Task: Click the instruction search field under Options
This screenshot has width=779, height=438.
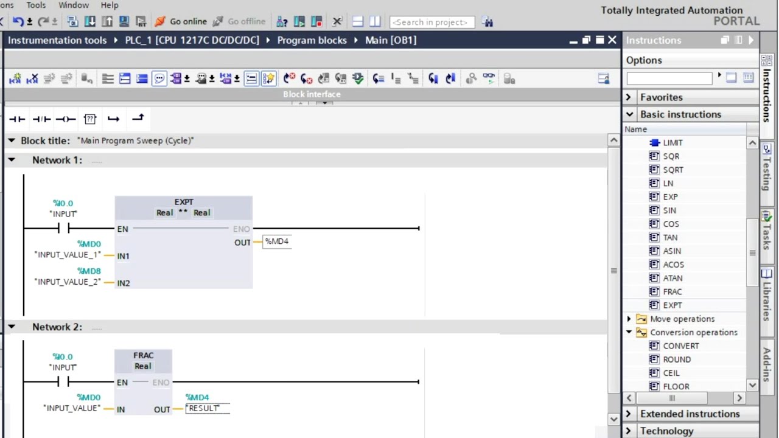Action: [x=669, y=78]
